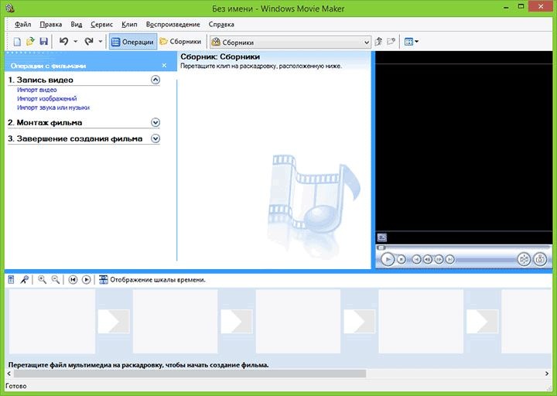This screenshot has width=557, height=396.
Task: Click the Импорт звука или музыки link
Action: [x=47, y=108]
